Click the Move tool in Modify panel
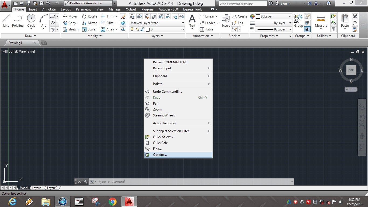This screenshot has height=207, width=368. click(70, 16)
